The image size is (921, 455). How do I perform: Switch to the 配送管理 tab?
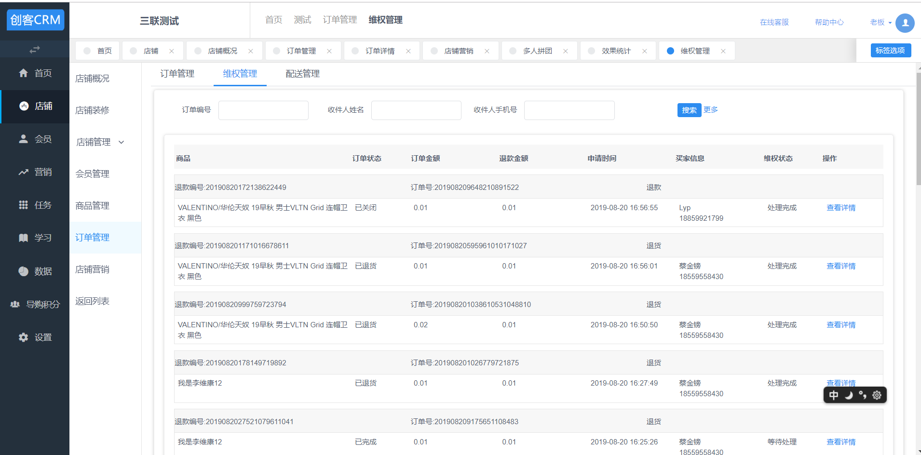[x=302, y=74]
